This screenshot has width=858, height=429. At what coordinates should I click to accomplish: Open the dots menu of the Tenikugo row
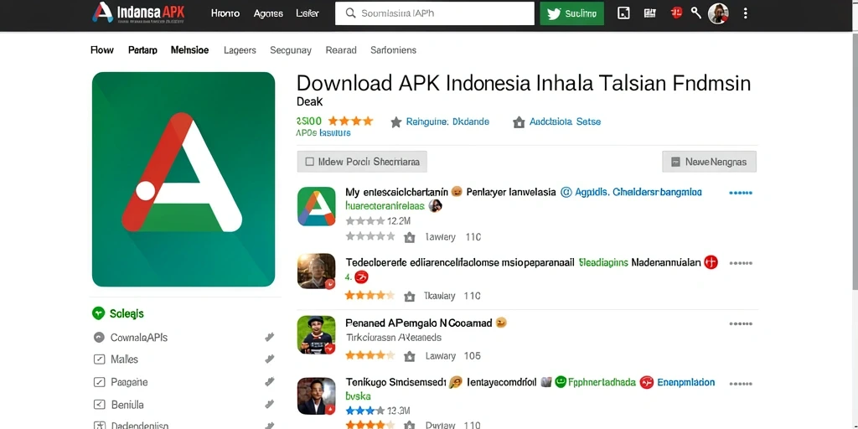741,384
